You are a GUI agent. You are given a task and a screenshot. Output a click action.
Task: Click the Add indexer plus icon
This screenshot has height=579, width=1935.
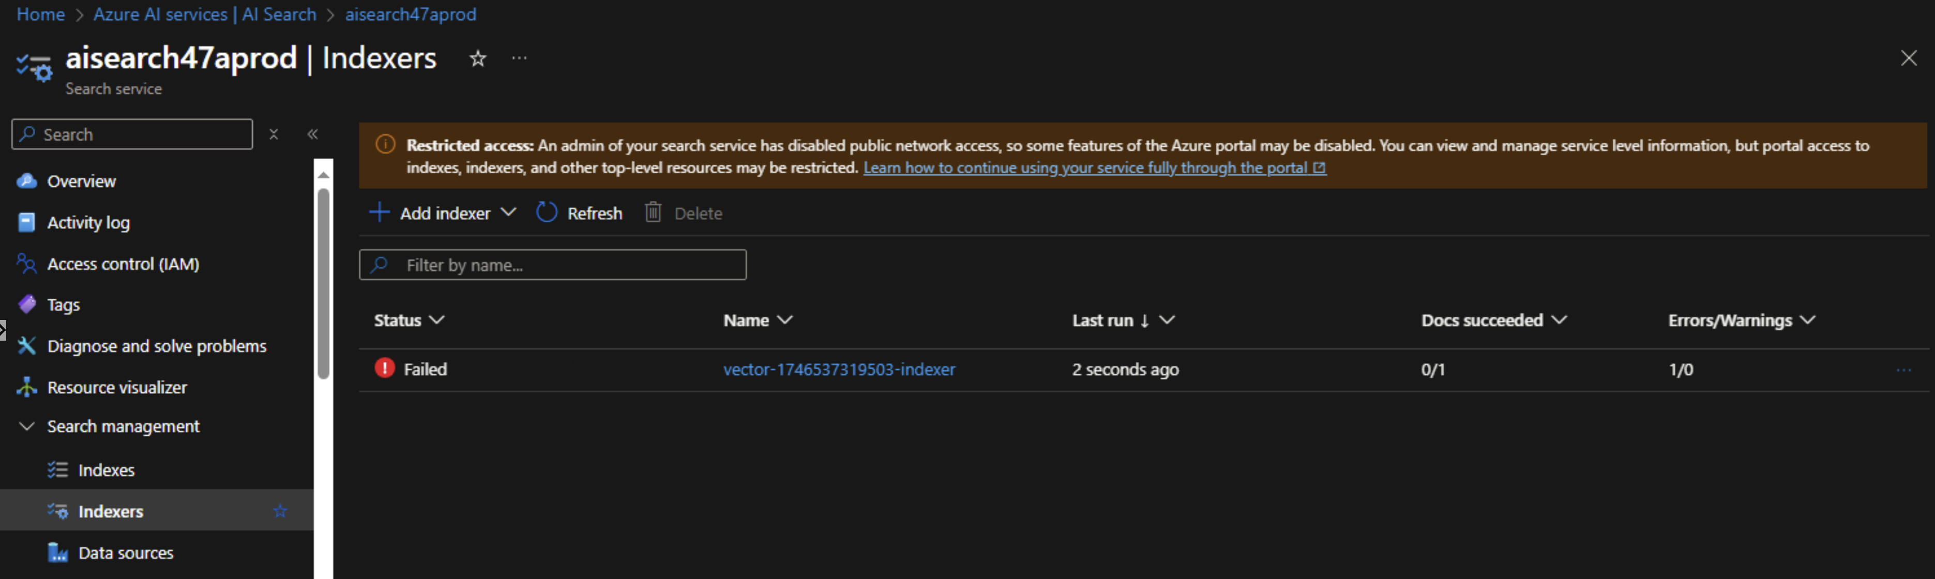click(380, 212)
